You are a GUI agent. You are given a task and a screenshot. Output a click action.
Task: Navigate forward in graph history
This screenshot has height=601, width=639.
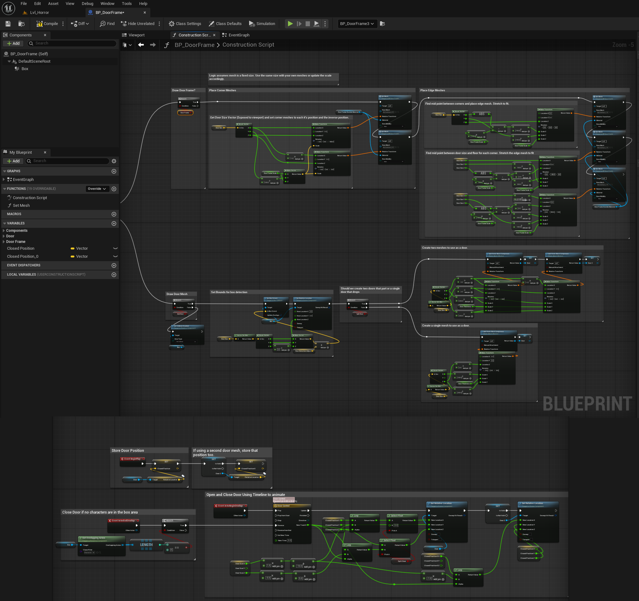coord(153,45)
